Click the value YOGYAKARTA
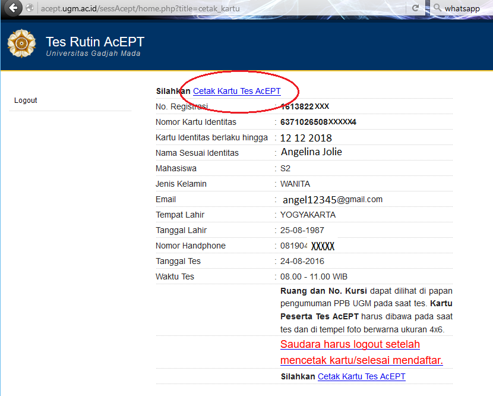This screenshot has height=396, width=493. point(308,215)
